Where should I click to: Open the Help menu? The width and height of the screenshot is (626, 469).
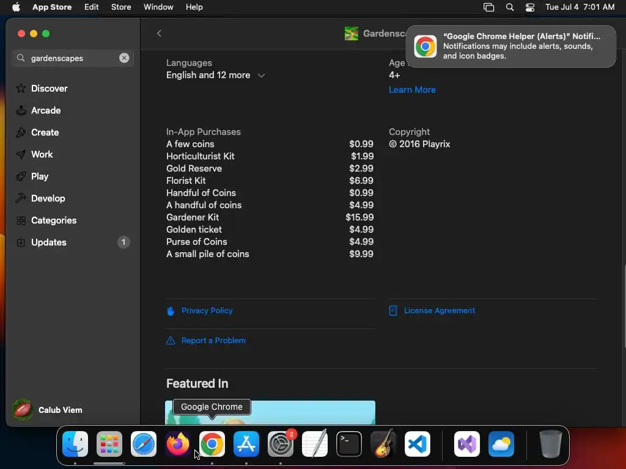pyautogui.click(x=194, y=7)
